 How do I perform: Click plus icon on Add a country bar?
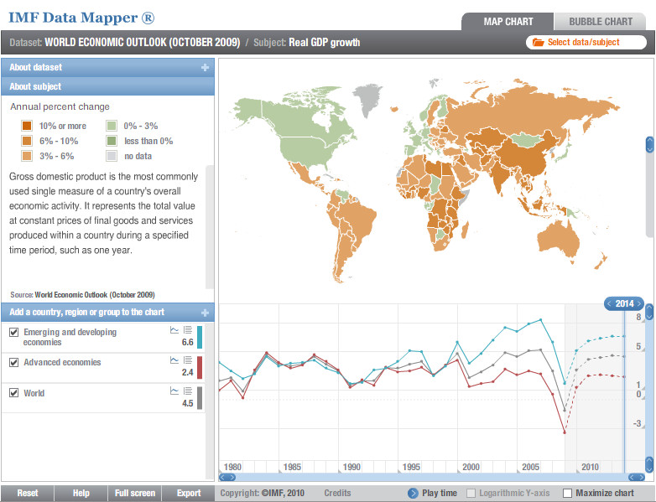[205, 313]
